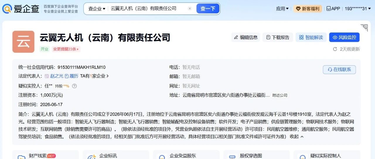Click the 在线联系 button

(x=339, y=70)
